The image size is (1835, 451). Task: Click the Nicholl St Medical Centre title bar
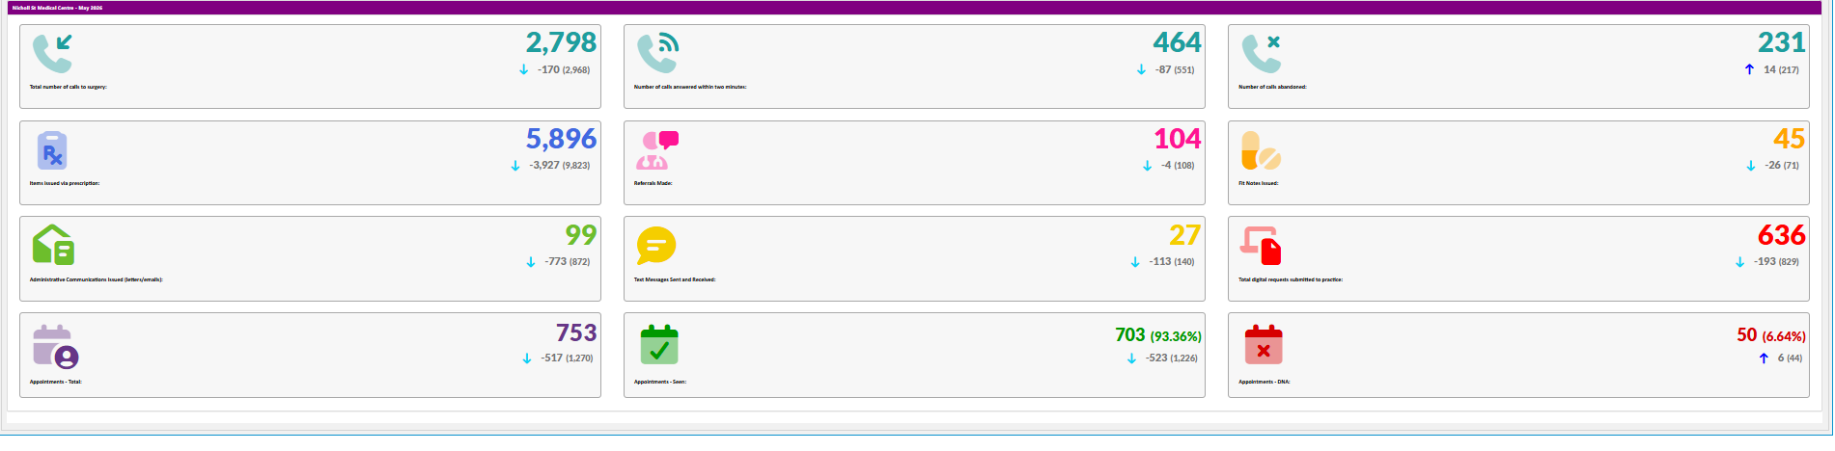click(x=915, y=8)
